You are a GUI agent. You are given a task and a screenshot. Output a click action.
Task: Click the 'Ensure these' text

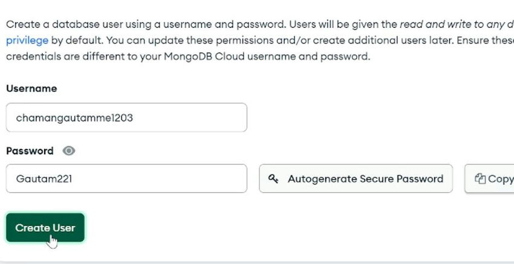[x=485, y=40]
